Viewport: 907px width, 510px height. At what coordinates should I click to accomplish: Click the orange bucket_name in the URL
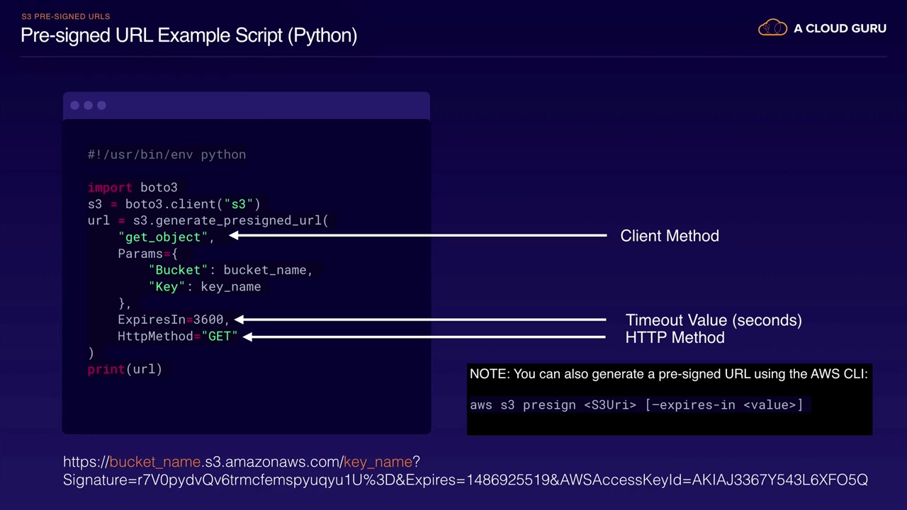click(155, 462)
